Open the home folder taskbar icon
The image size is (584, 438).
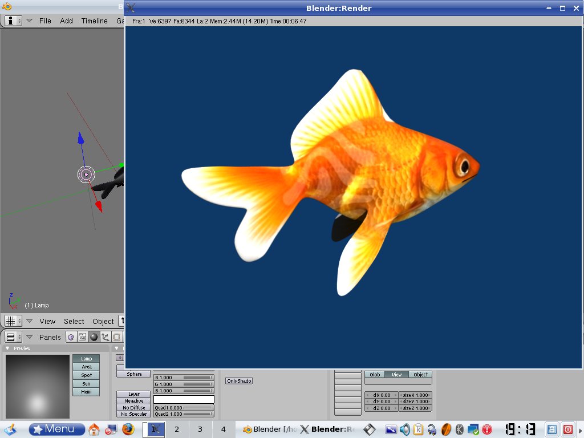[94, 429]
